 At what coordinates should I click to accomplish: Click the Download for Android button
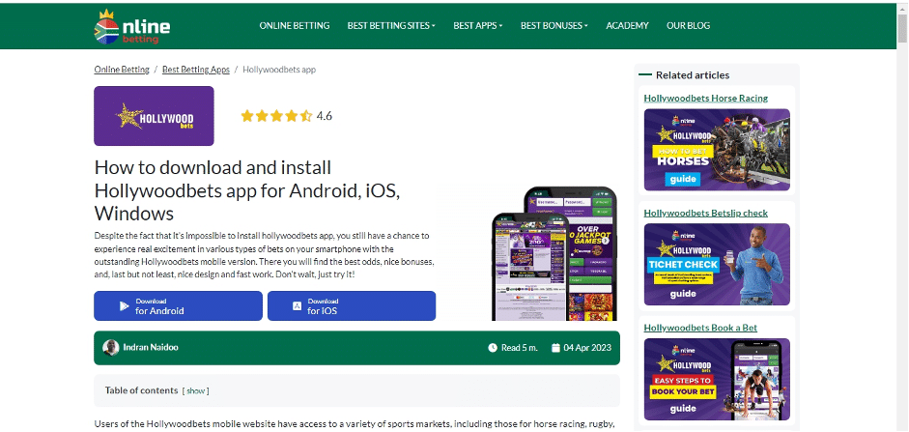click(178, 305)
